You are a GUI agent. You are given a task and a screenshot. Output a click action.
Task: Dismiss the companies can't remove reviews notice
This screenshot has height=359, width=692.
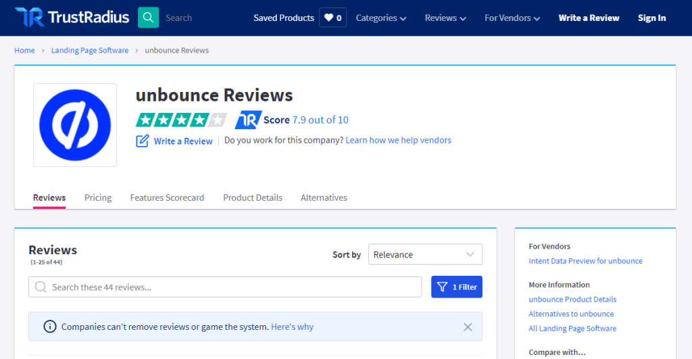pyautogui.click(x=468, y=327)
